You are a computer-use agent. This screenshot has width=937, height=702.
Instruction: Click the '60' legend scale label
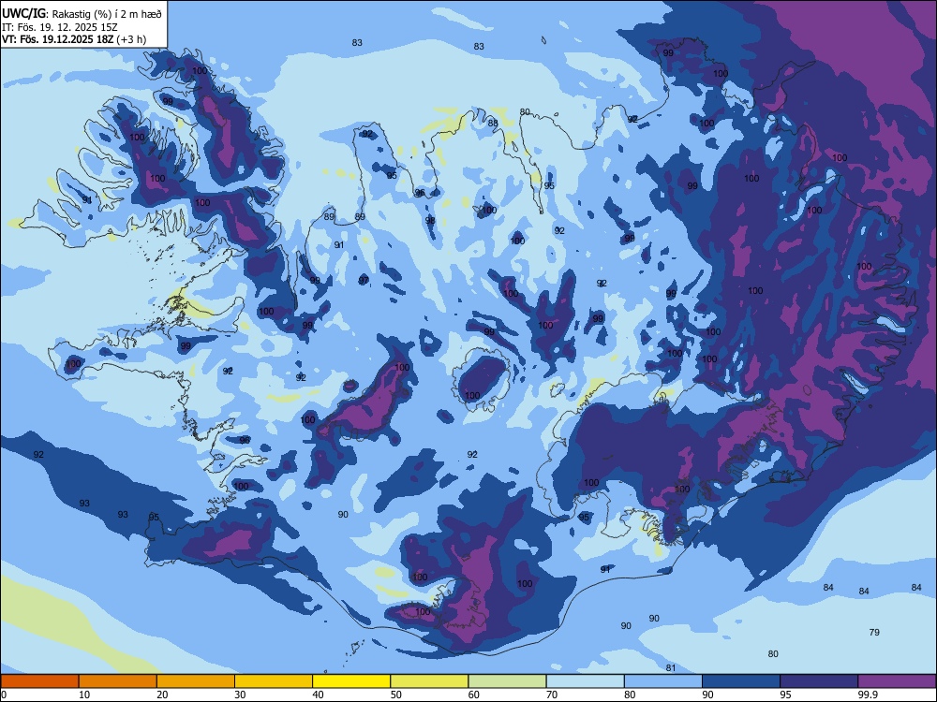[474, 695]
